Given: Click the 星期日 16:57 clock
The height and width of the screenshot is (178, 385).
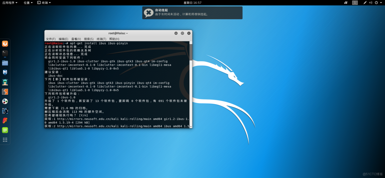Looking at the screenshot, I should (x=192, y=3).
